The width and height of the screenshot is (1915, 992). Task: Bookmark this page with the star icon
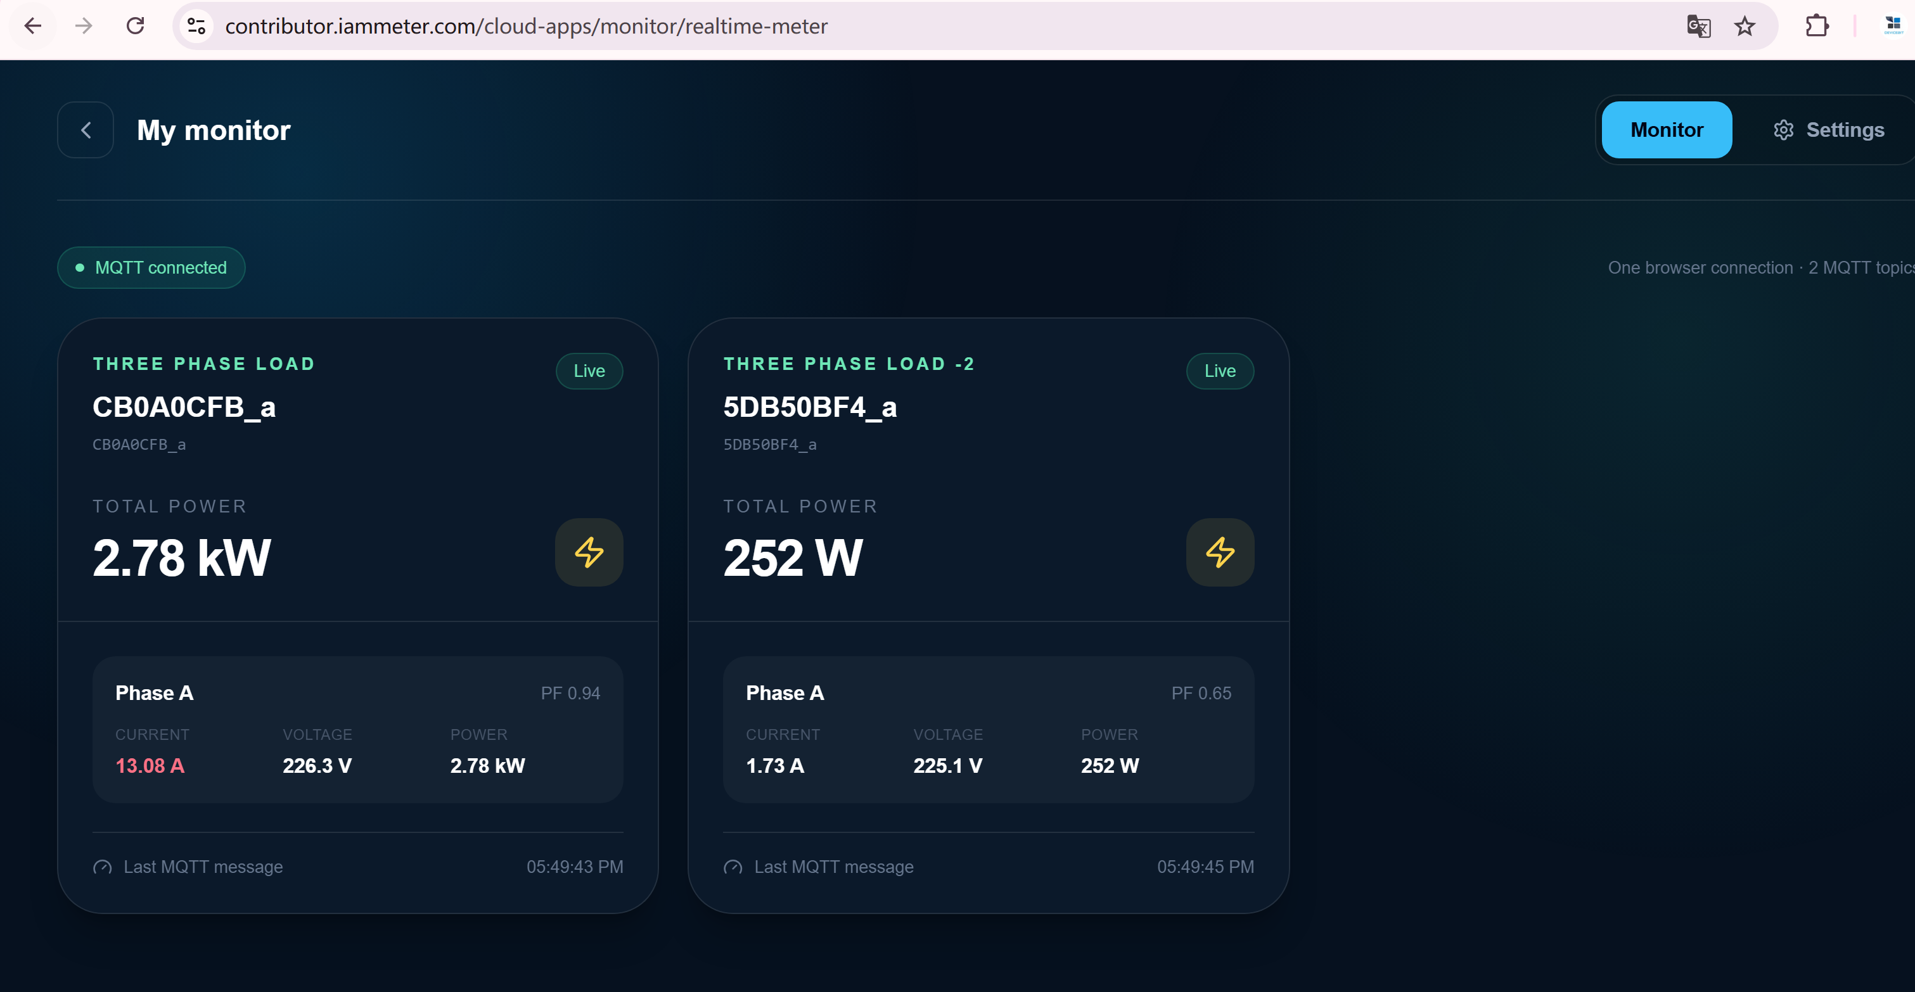1744,26
